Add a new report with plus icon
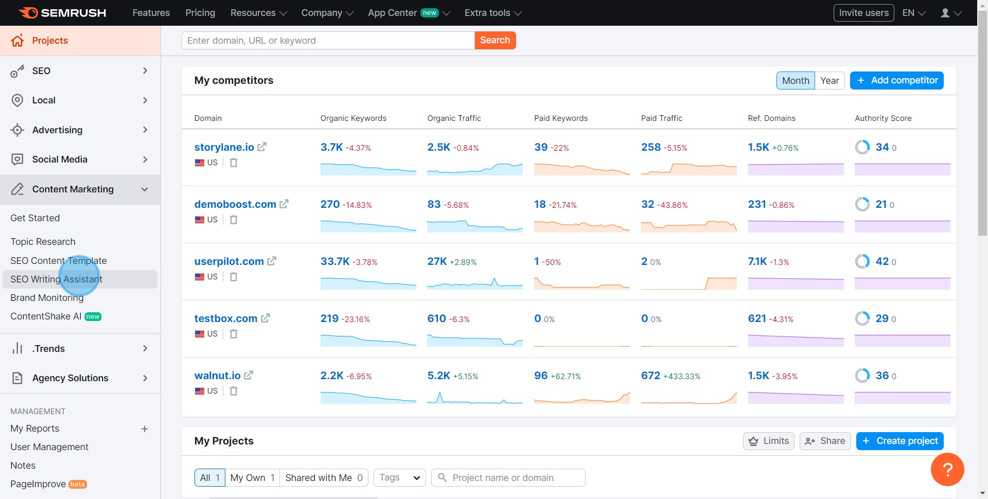This screenshot has width=988, height=499. click(x=145, y=429)
